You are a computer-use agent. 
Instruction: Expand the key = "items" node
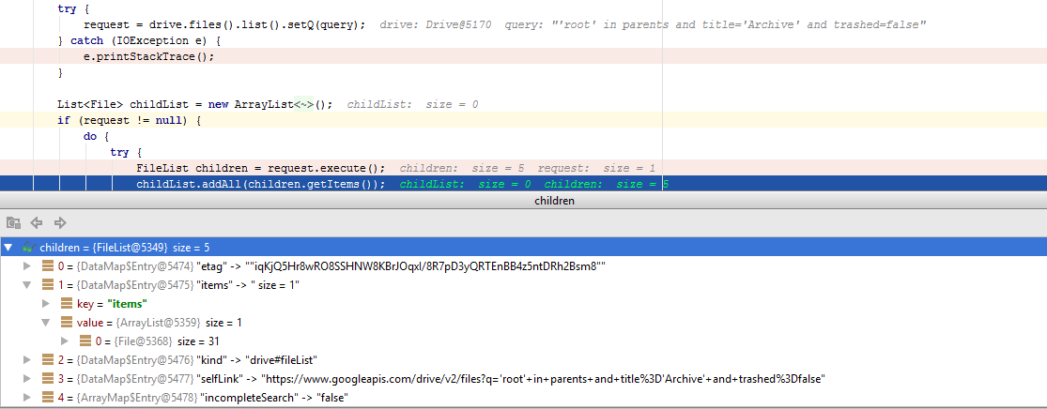pyautogui.click(x=46, y=304)
